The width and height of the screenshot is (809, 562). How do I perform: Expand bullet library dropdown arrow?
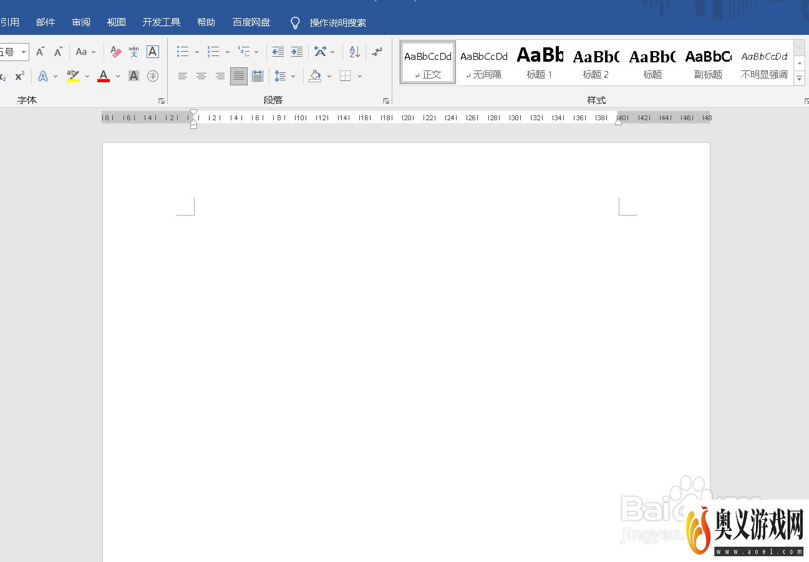[x=197, y=52]
